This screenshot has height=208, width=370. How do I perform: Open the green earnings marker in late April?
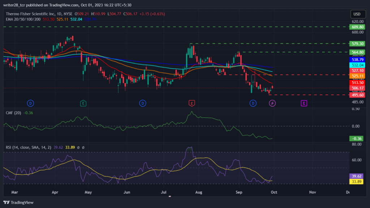83,103
